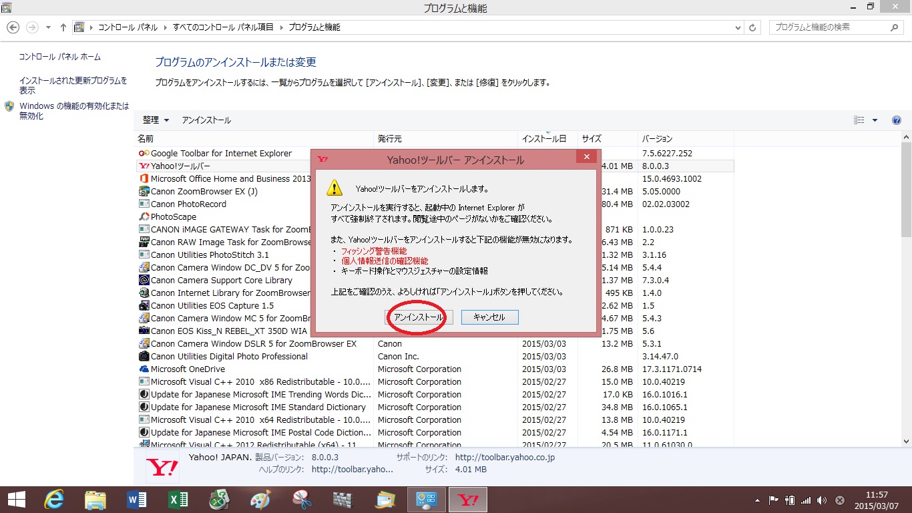Confirm with the dialog's アンインストール button
This screenshot has height=513, width=912.
click(419, 317)
